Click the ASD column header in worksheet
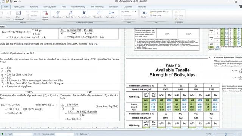Screen dimensions: 242x136 click(x=89, y=92)
